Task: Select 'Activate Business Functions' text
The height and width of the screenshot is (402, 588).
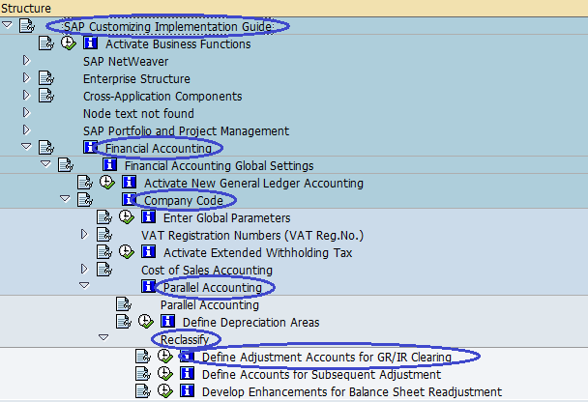Action: point(178,44)
